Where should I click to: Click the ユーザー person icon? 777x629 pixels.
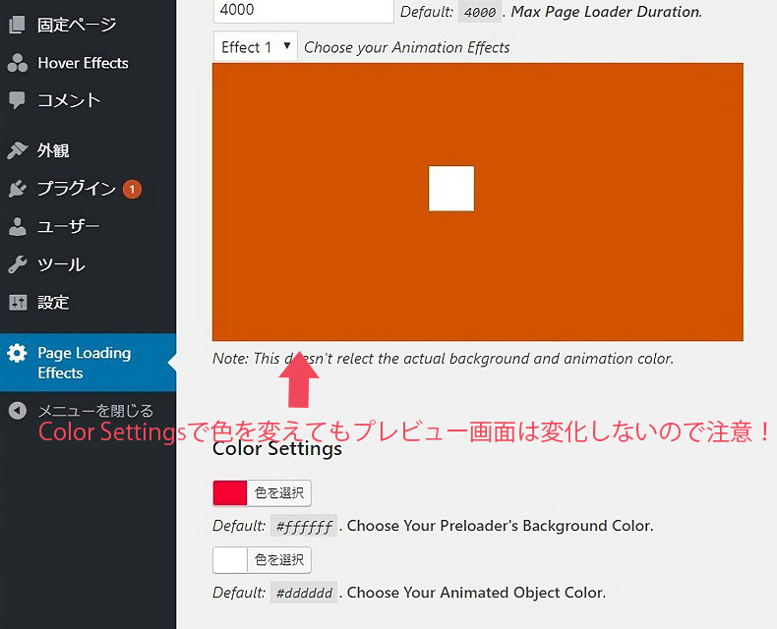point(18,226)
